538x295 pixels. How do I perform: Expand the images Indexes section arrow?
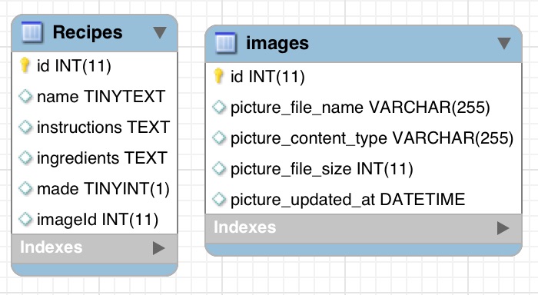[x=503, y=228]
